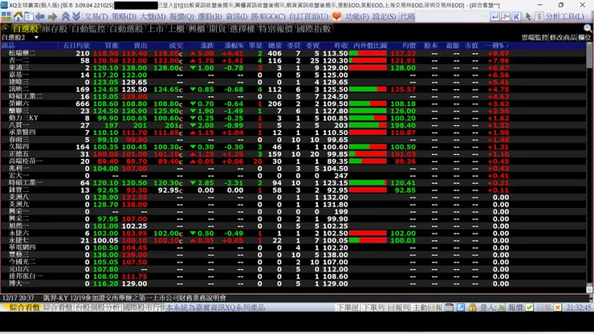The width and height of the screenshot is (594, 334).
Task: Click the vertical scrollbar of the watchlist
Action: click(589, 165)
